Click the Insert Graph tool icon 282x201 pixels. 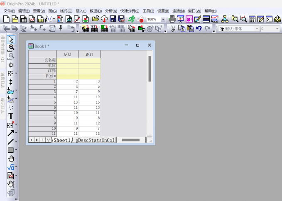coord(11,176)
